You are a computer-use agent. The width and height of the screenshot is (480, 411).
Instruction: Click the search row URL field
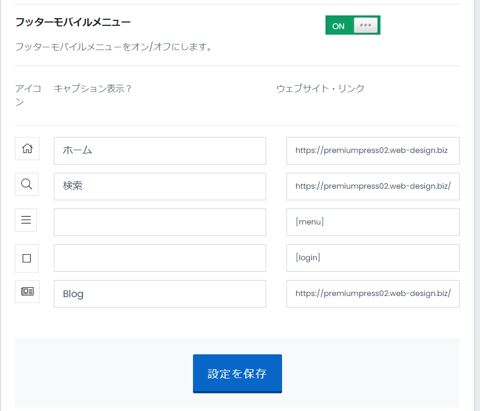coord(373,187)
